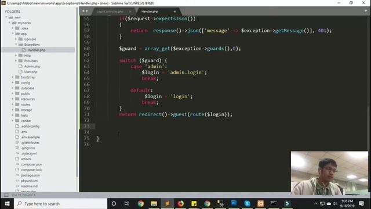Collapse the Exceptions folder arrow
This screenshot has width=371, height=209.
pyautogui.click(x=16, y=45)
